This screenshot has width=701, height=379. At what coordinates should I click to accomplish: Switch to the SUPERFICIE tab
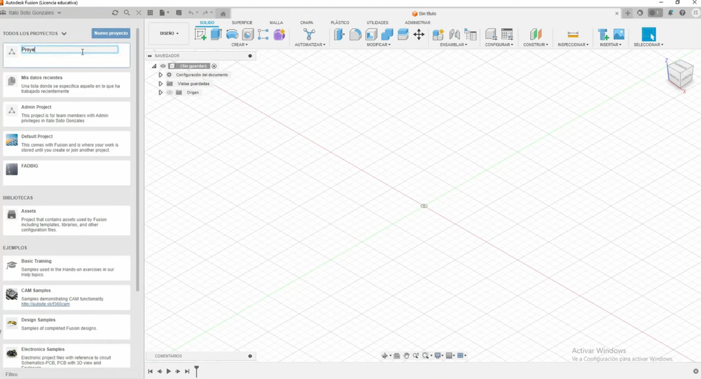click(x=242, y=23)
